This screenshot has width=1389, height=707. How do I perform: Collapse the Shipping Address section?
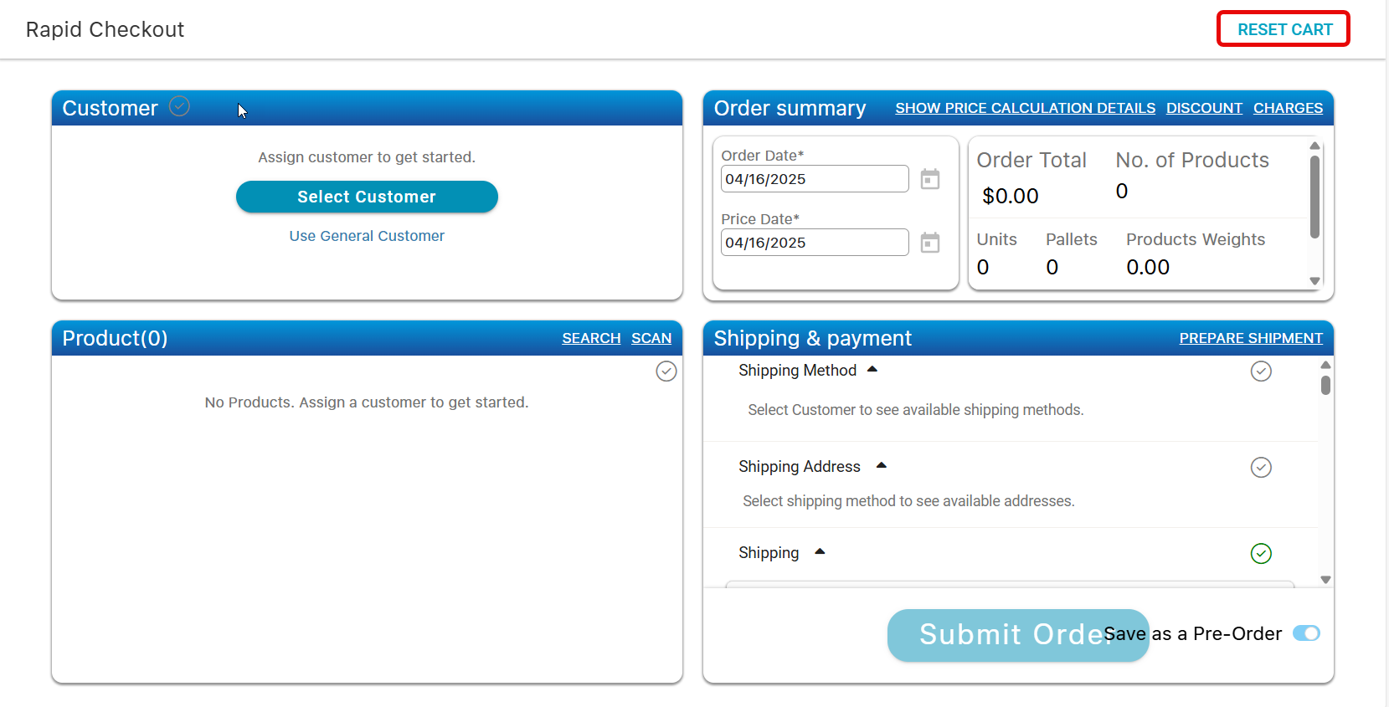(881, 466)
